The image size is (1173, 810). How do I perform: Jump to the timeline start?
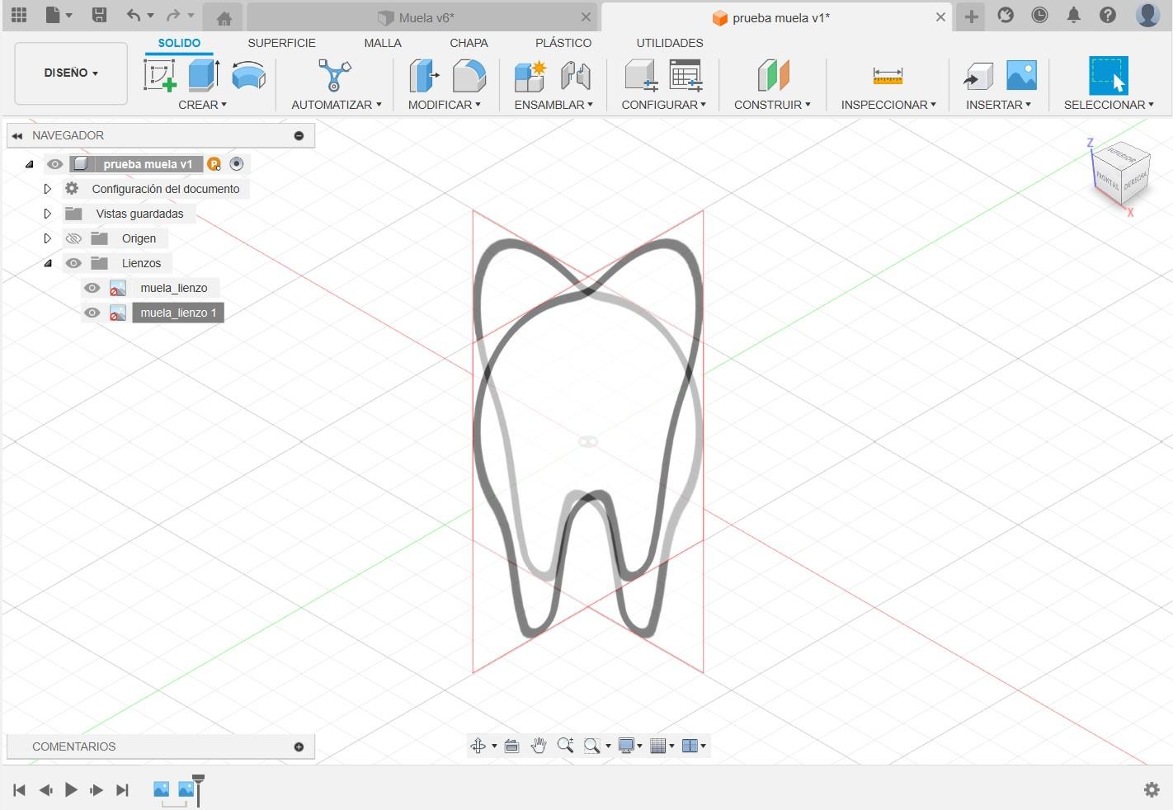(x=20, y=790)
